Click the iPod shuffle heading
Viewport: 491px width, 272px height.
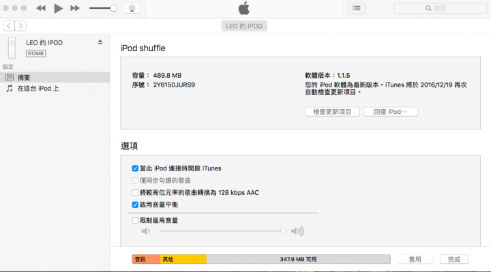(143, 48)
